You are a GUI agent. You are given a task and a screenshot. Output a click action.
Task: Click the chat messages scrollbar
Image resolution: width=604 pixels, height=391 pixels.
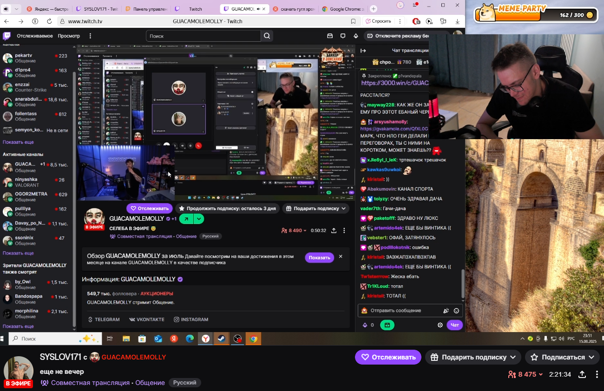click(463, 284)
